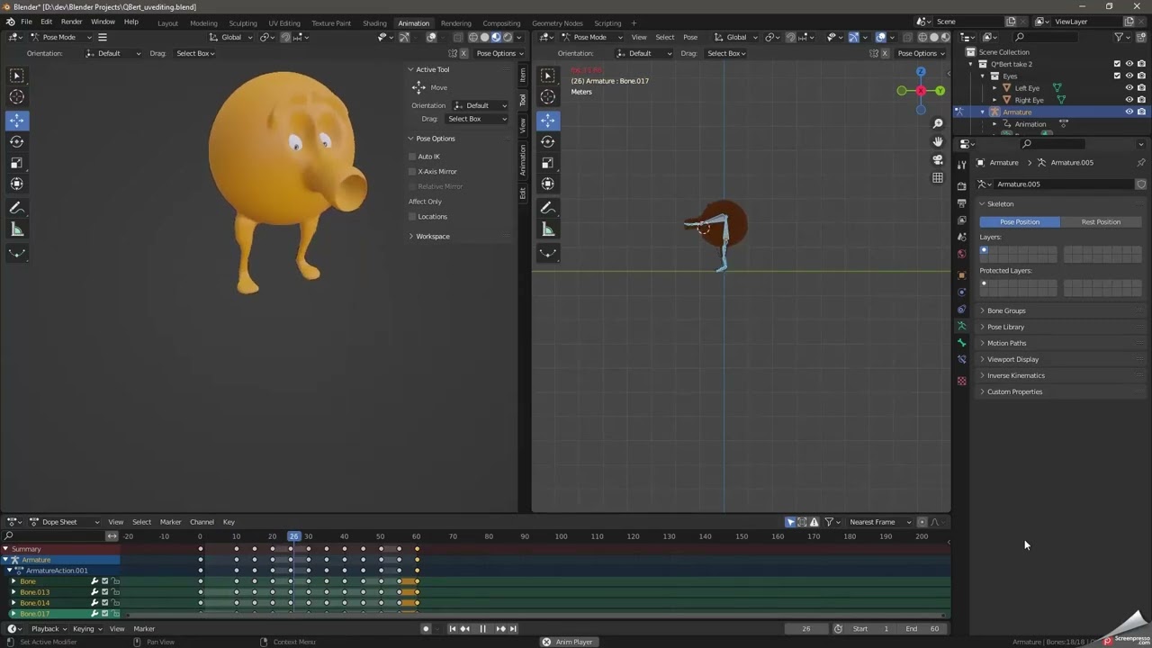Enable X-Axis Mirror checkbox
1152x648 pixels.
(x=412, y=171)
